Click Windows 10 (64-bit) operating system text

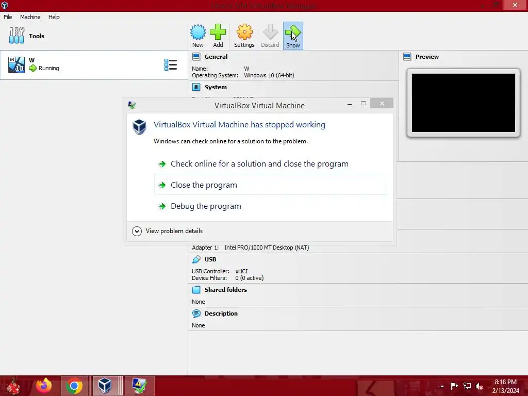(269, 75)
